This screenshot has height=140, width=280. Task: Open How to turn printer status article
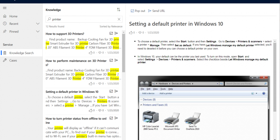76,120
